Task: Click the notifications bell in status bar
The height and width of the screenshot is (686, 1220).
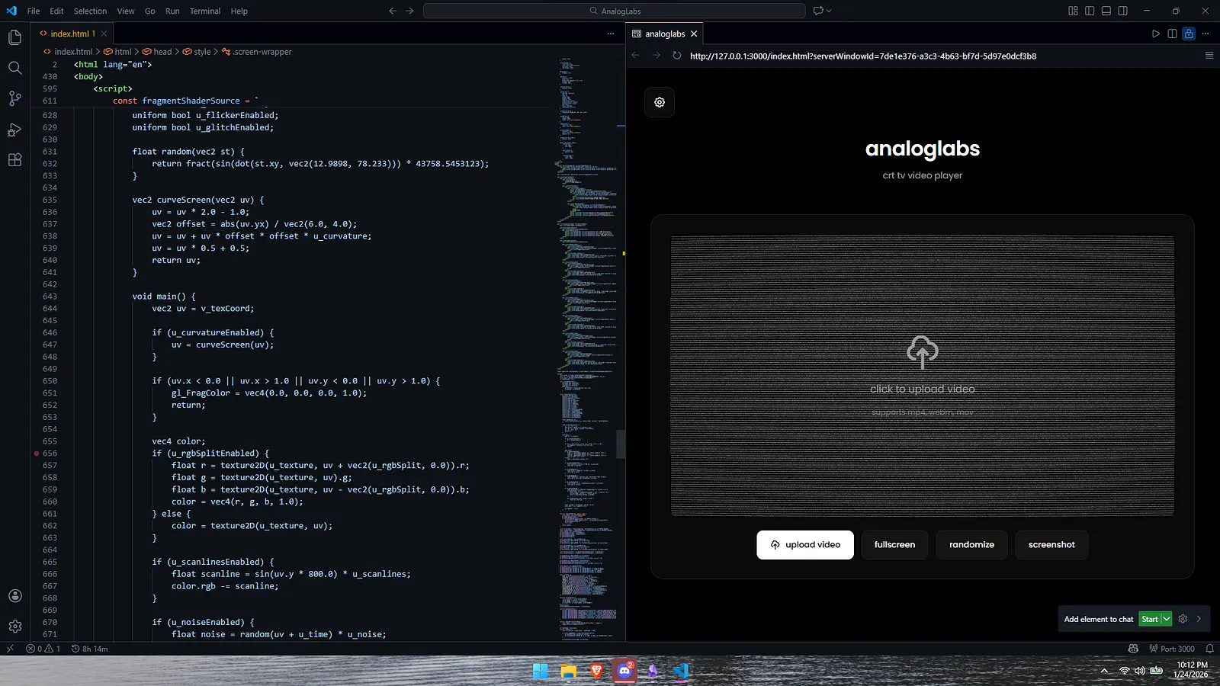Action: [x=1209, y=649]
